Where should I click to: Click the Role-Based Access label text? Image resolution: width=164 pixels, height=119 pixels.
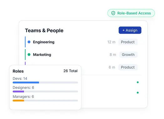(134, 13)
